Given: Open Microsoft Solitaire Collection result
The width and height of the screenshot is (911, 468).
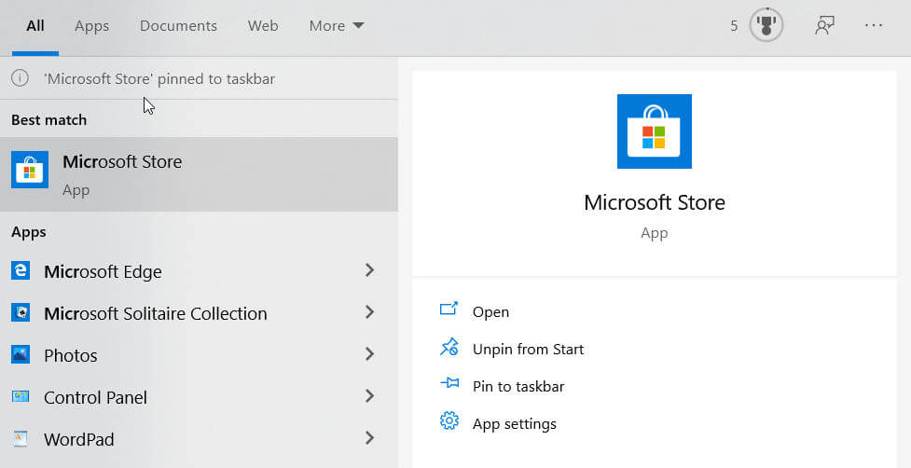Looking at the screenshot, I should tap(156, 313).
